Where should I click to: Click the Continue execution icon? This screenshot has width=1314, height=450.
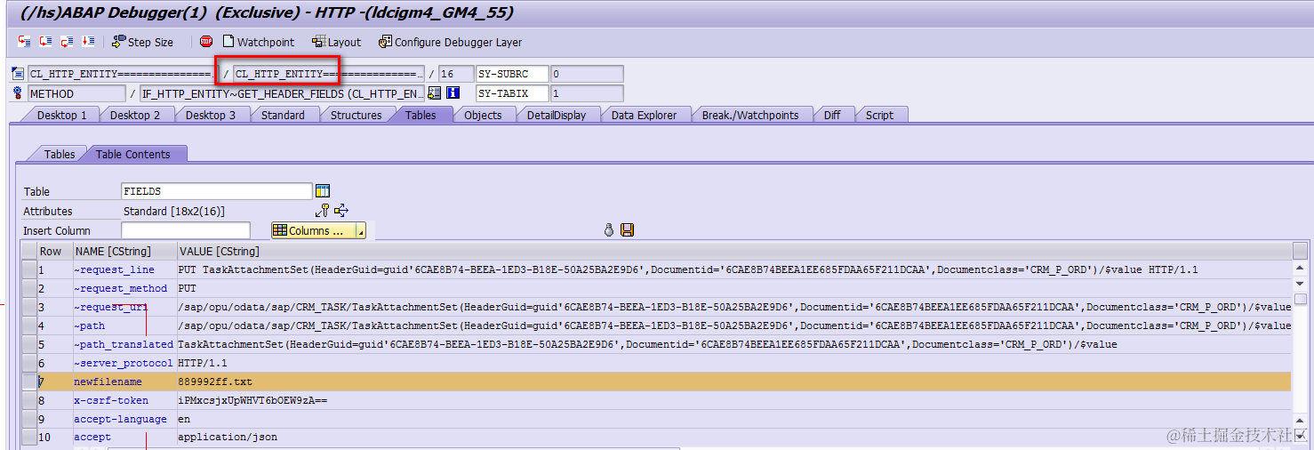click(x=89, y=42)
